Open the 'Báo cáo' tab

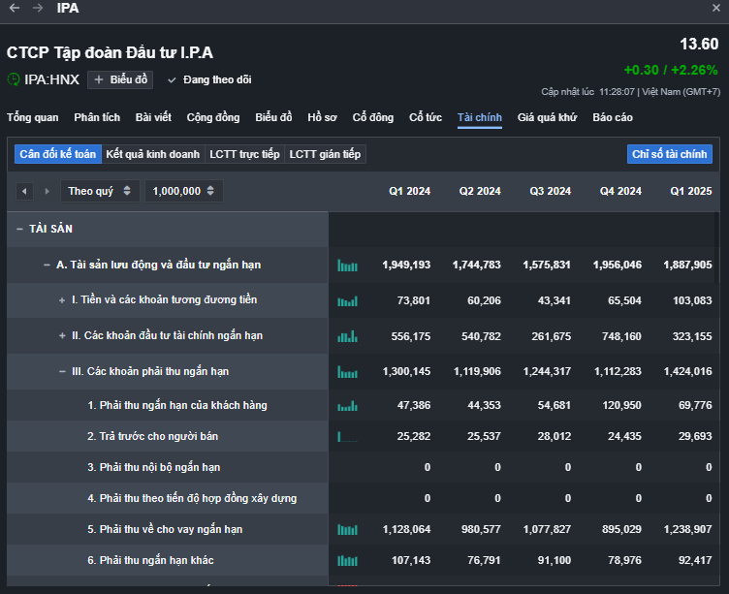[613, 117]
